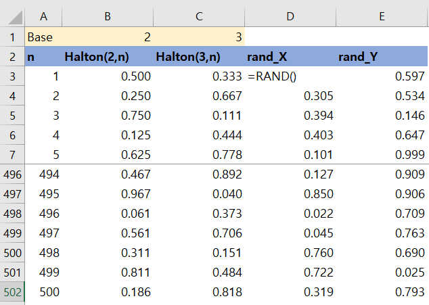Select row 1 header

pyautogui.click(x=12, y=37)
